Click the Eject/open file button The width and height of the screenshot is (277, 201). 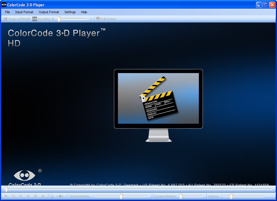click(x=43, y=196)
